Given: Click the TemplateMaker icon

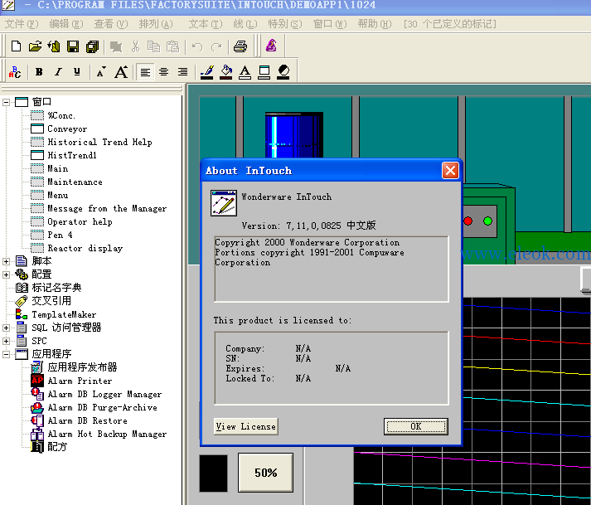Looking at the screenshot, I should [22, 314].
